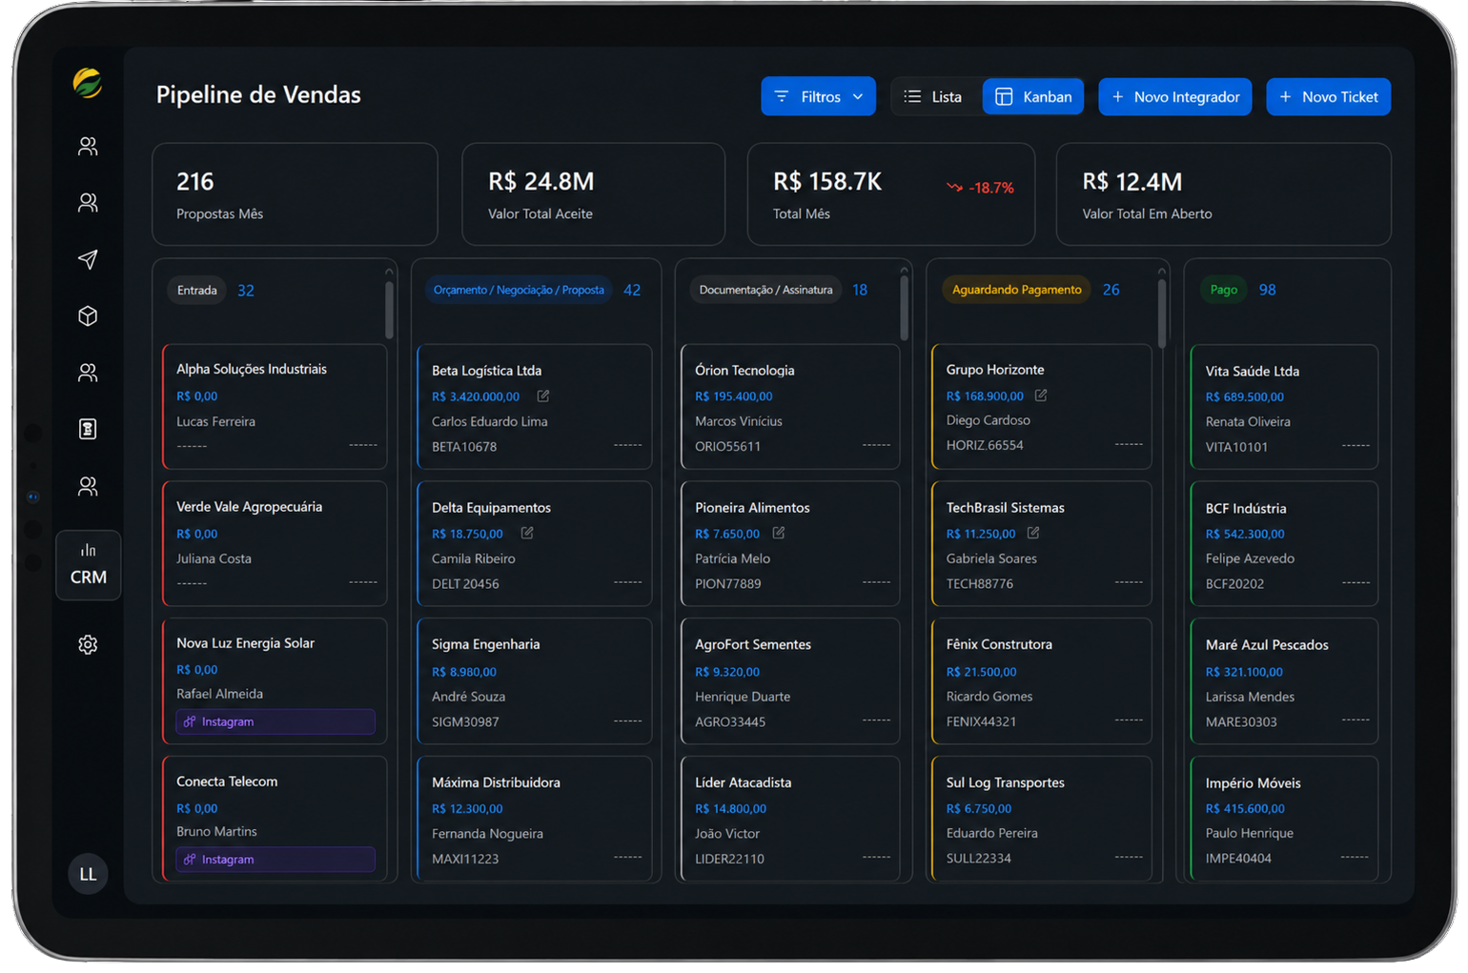Screen dimensions: 1468x973
Task: Open the settings gear in sidebar
Action: (88, 645)
